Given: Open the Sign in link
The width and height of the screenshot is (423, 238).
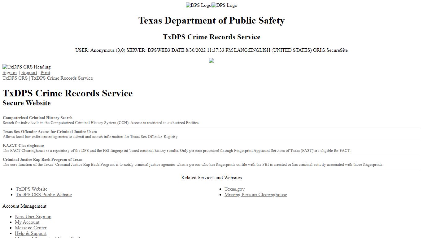Looking at the screenshot, I should click(x=10, y=73).
